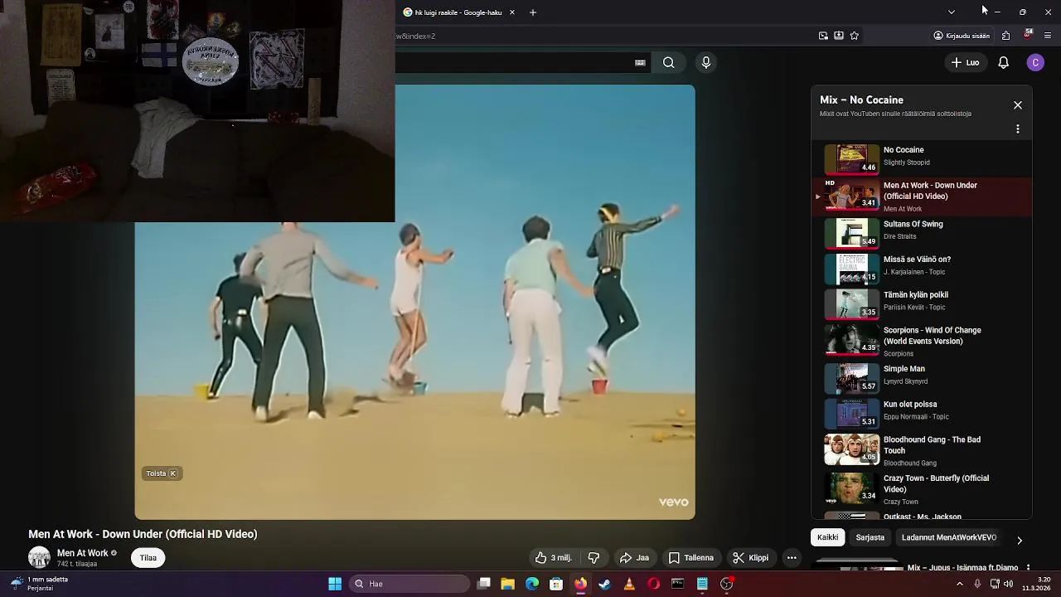This screenshot has width=1061, height=597.
Task: Click the YouTube search magnifier icon
Action: (668, 62)
